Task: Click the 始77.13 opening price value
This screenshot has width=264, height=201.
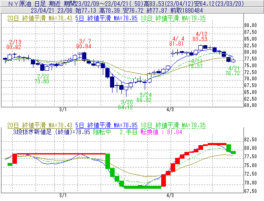Action: tap(86, 11)
